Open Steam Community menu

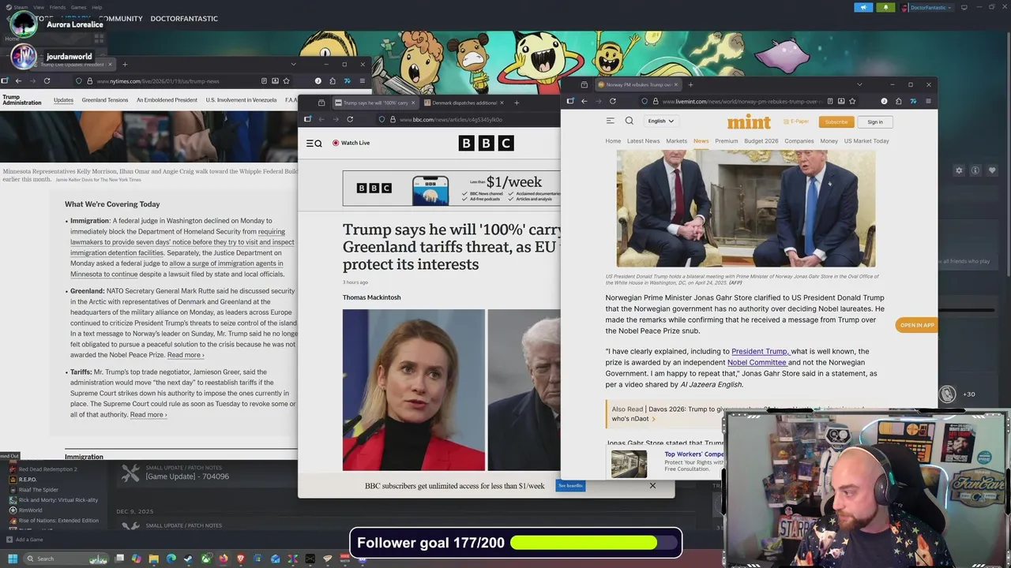(x=121, y=18)
